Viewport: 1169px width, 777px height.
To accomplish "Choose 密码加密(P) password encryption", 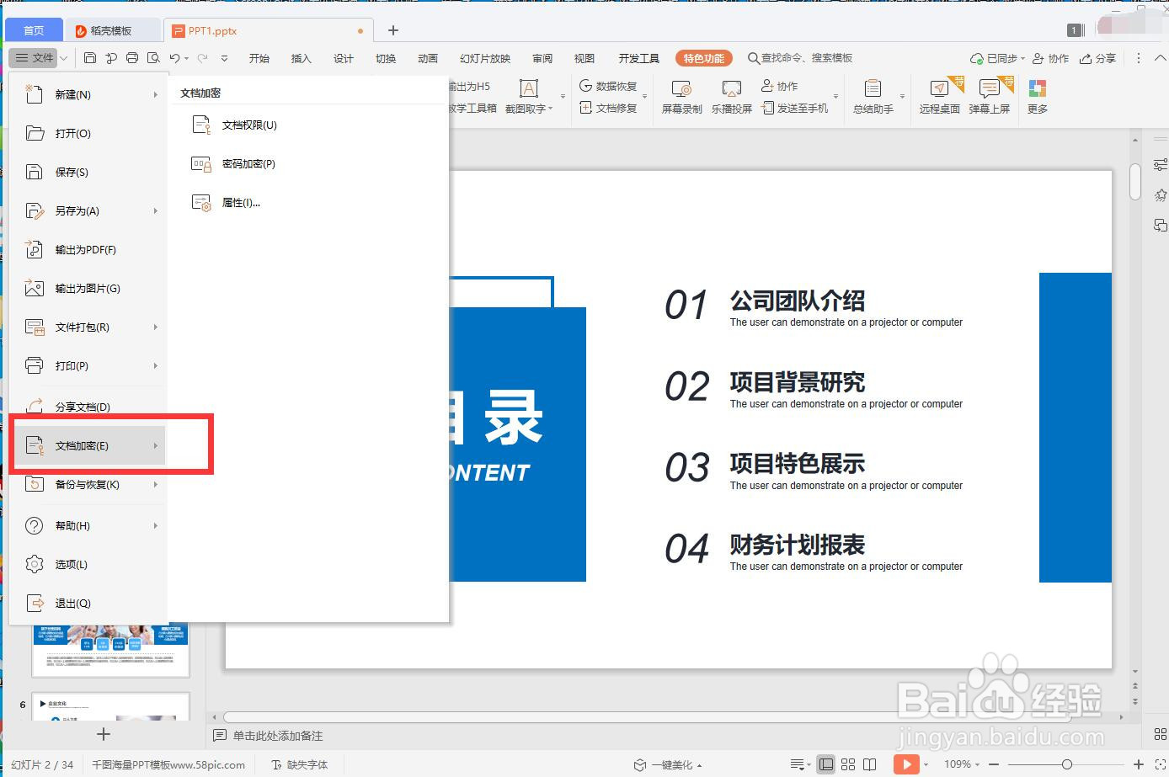I will click(234, 163).
